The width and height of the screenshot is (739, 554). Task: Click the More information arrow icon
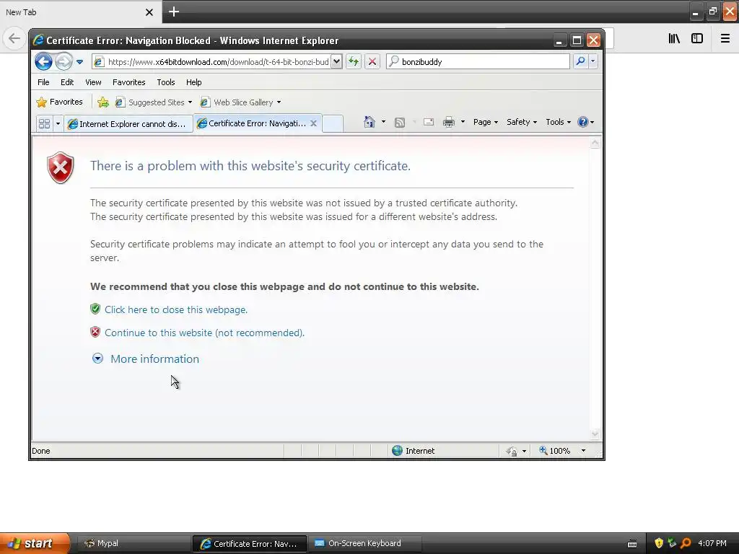point(97,359)
